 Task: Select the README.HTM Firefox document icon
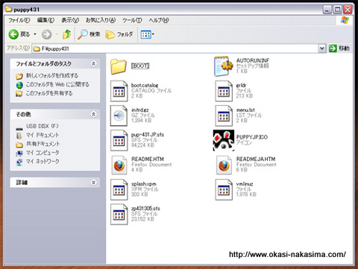[x=119, y=165]
